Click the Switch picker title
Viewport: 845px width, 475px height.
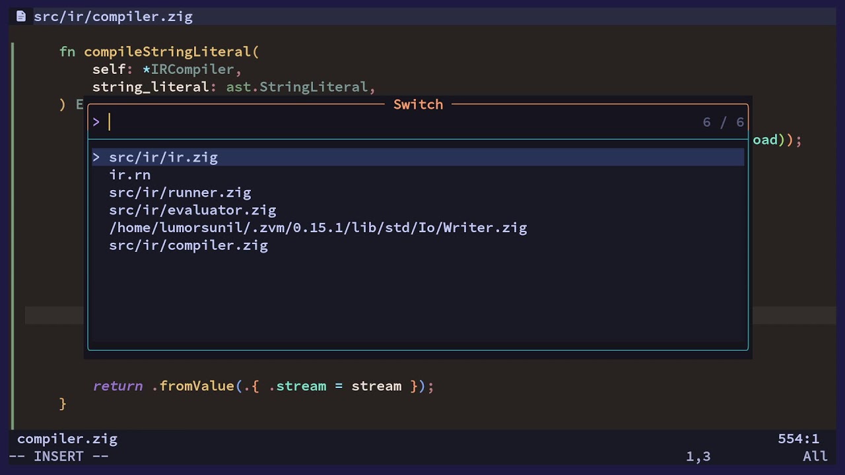pyautogui.click(x=418, y=104)
